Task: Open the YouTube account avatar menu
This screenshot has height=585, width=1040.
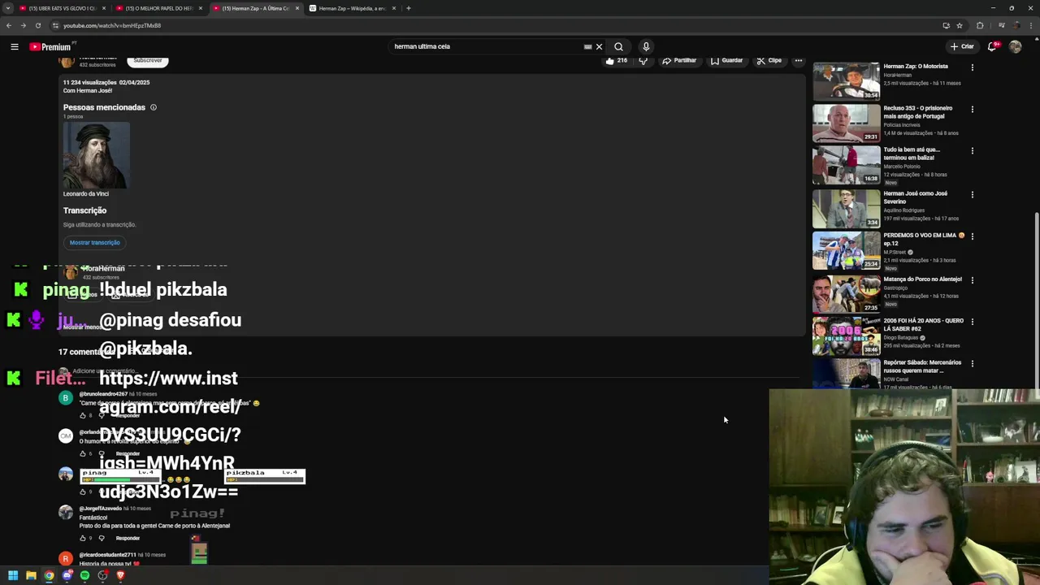Action: (x=1015, y=46)
